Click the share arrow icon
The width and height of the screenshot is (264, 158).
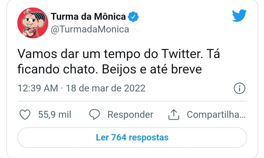(174, 115)
